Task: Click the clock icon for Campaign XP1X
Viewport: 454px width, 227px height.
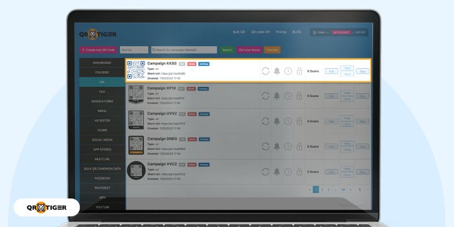Action: tap(288, 96)
